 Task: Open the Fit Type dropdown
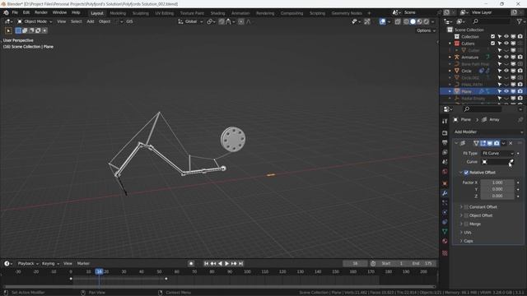coord(497,154)
